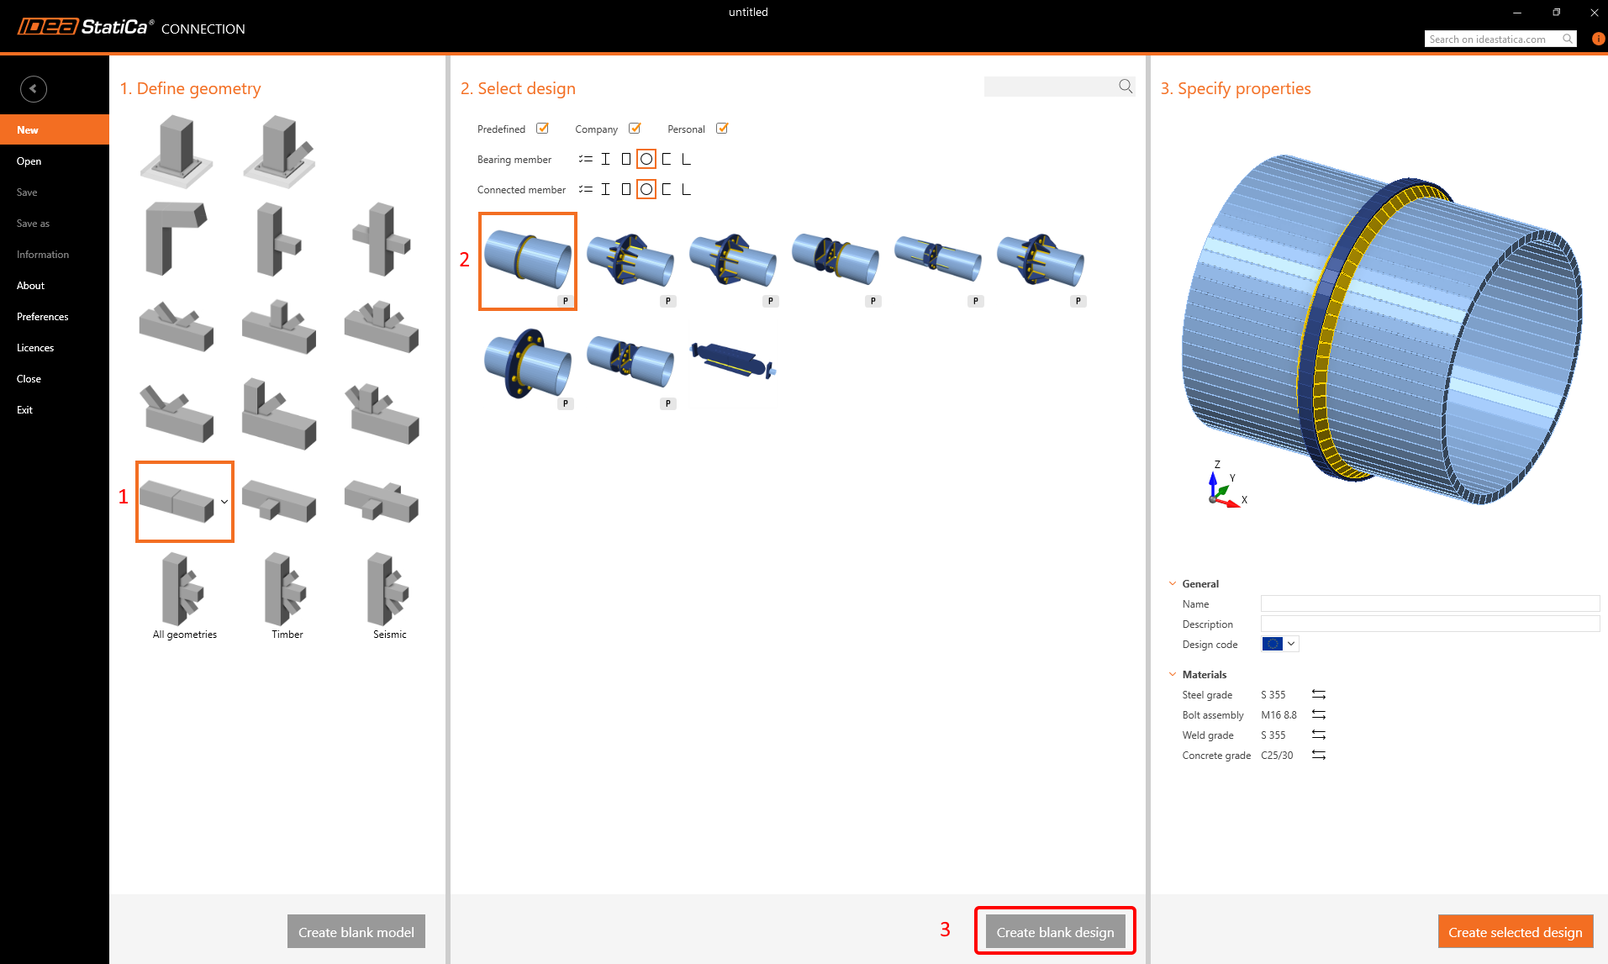
Task: Open the beam splice geometry dropdown arrow
Action: coord(224,502)
